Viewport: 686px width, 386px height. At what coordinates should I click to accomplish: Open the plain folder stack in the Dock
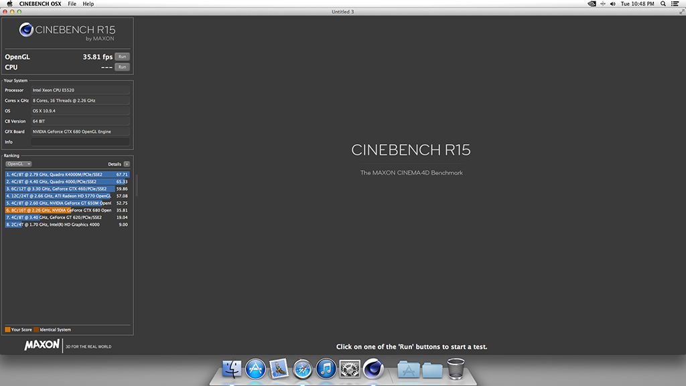[x=432, y=370]
